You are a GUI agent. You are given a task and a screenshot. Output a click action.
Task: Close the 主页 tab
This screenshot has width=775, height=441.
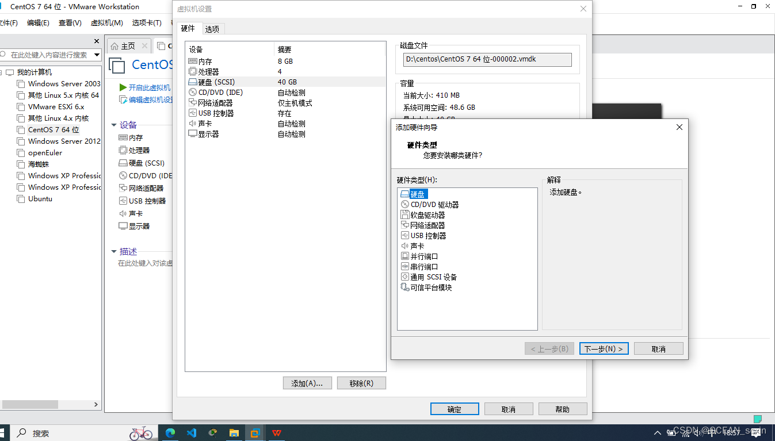(x=144, y=46)
